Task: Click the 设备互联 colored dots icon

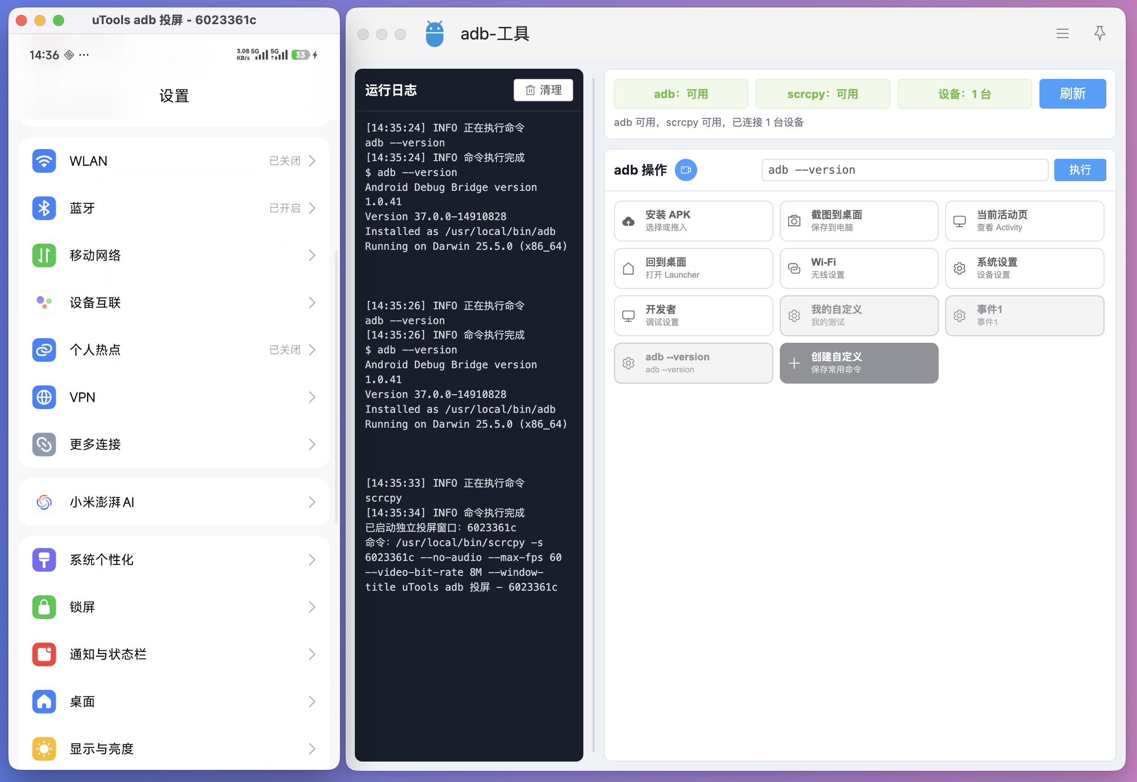Action: click(44, 303)
